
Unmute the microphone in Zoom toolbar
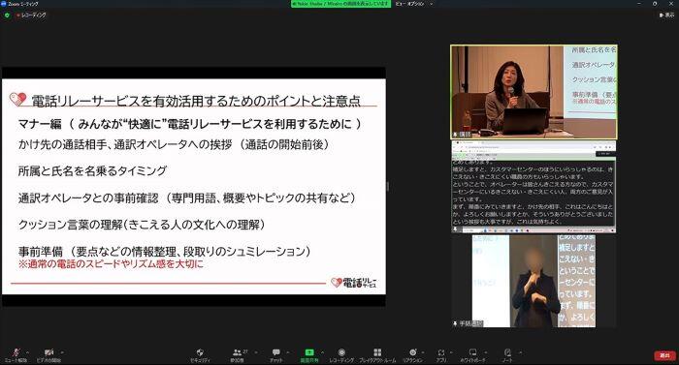(16, 354)
